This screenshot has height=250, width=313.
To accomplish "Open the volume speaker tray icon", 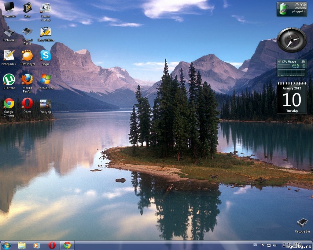I will [275, 245].
